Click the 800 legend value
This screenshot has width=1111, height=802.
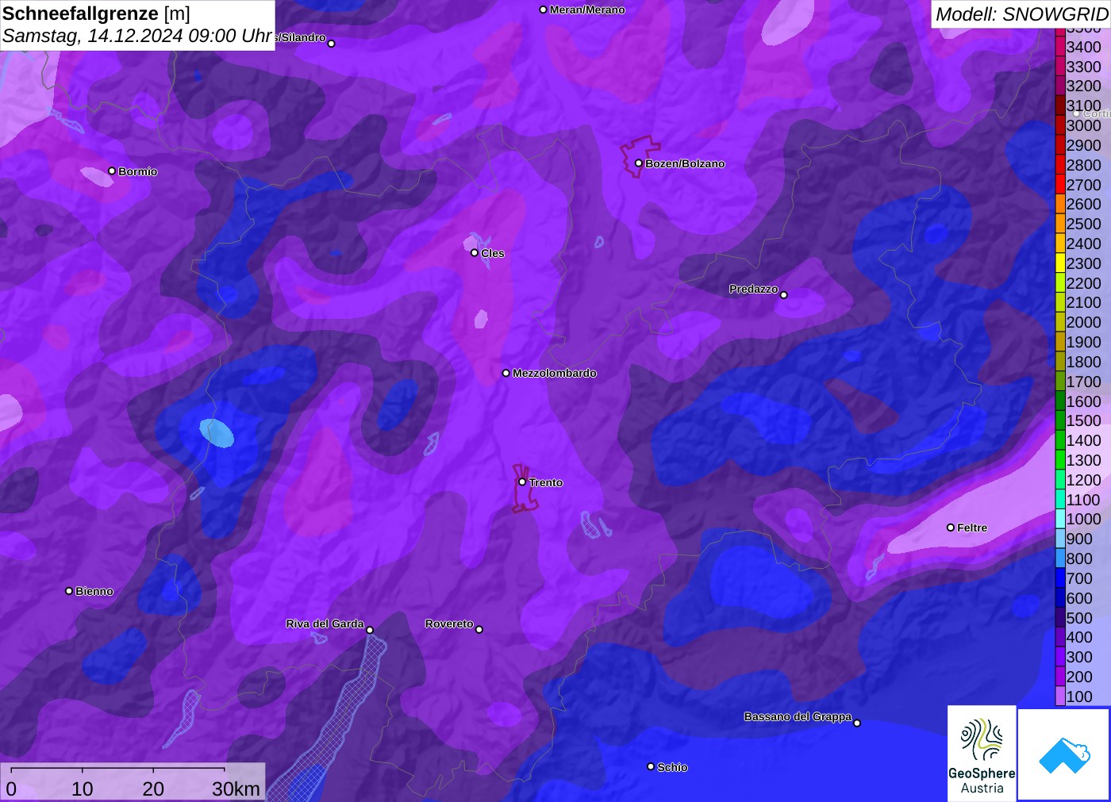(x=1079, y=558)
